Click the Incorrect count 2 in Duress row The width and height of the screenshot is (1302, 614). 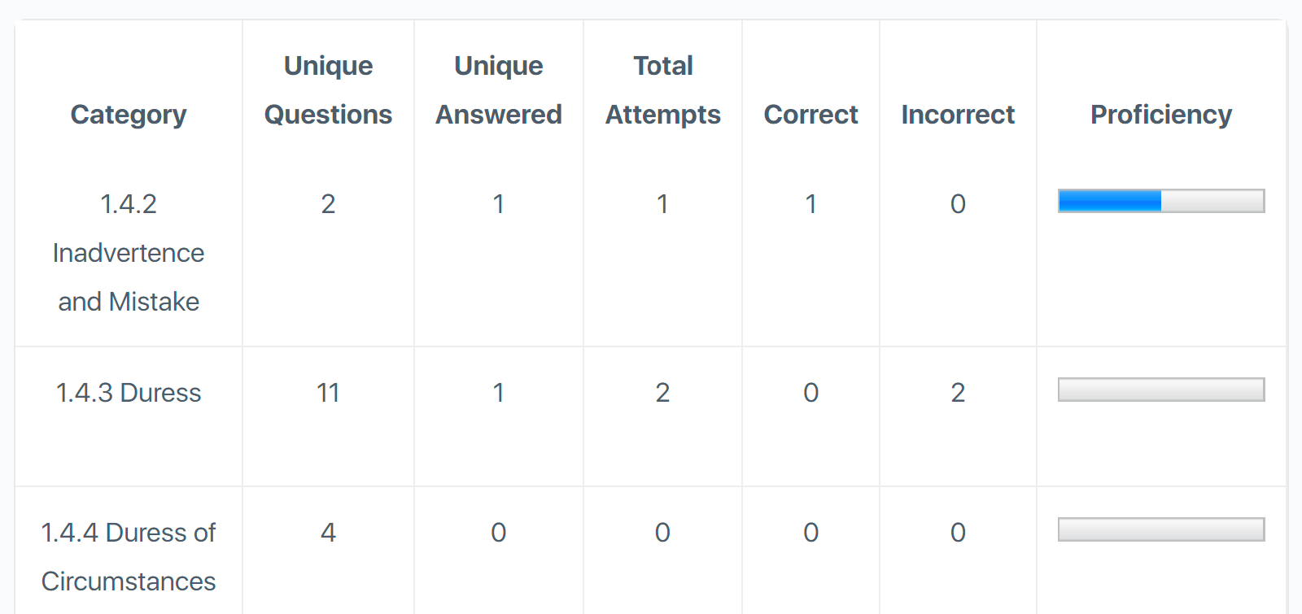coord(958,393)
